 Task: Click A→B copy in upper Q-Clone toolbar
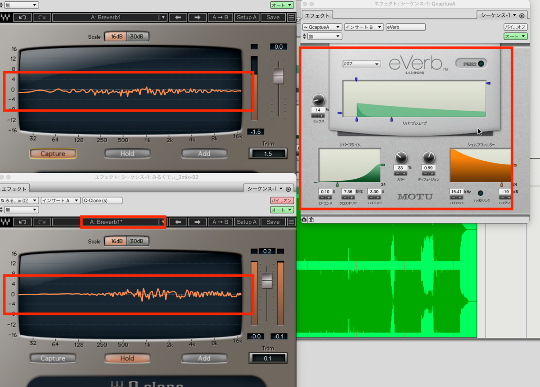(x=220, y=18)
